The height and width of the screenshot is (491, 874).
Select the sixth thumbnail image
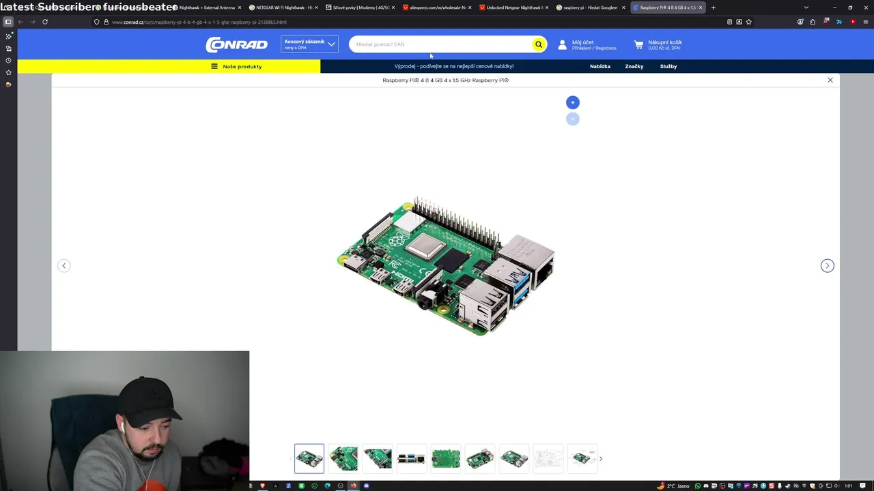(480, 458)
